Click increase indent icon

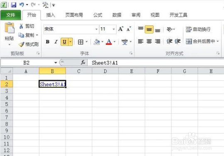tap(178, 41)
